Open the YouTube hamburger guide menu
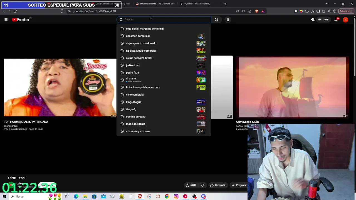Image resolution: width=356 pixels, height=200 pixels. pyautogui.click(x=6, y=19)
